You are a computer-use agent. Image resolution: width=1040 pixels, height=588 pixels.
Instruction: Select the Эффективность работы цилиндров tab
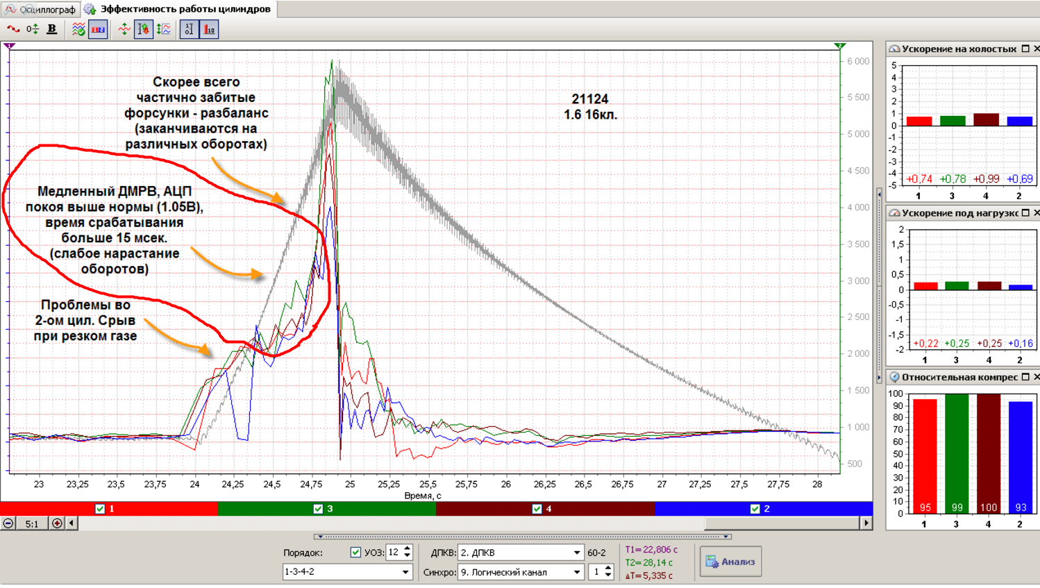click(178, 9)
